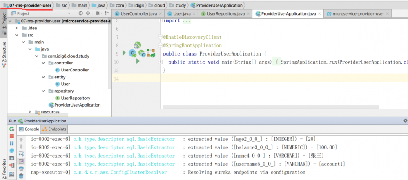Image resolution: width=408 pixels, height=180 pixels.
Task: Open the Project panel settings gear
Action: [x=98, y=13]
